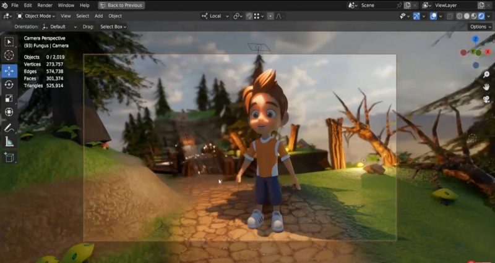The height and width of the screenshot is (263, 495).
Task: Open the Render menu
Action: click(x=45, y=6)
